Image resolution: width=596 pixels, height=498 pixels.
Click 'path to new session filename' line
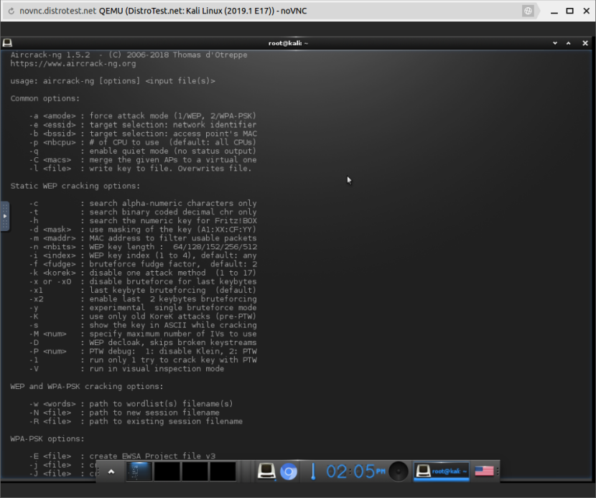(124, 413)
